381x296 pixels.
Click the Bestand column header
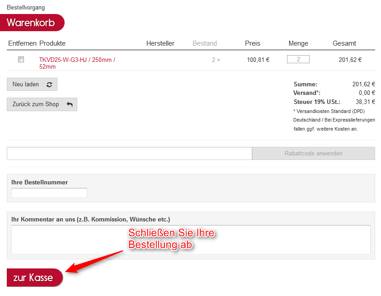click(x=205, y=43)
